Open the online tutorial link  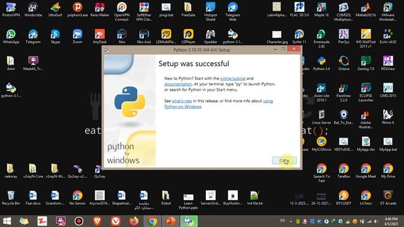tap(233, 78)
